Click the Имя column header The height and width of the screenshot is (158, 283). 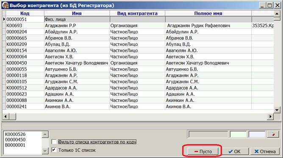click(77, 13)
